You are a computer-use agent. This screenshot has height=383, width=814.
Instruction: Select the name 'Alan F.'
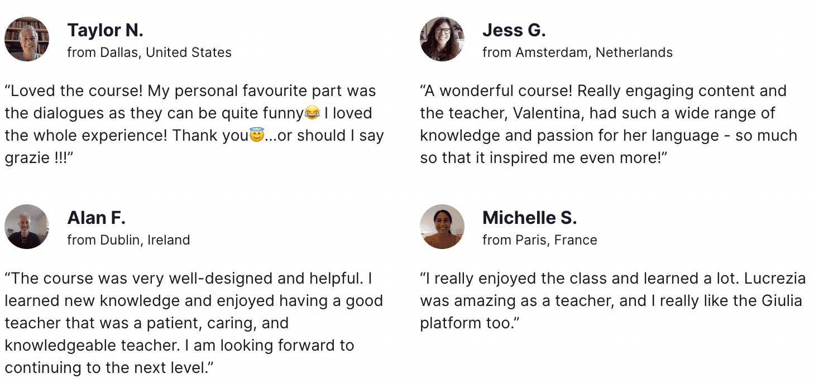pos(96,218)
